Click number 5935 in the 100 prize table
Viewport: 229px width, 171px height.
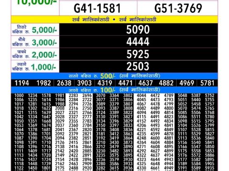[x=209, y=168]
